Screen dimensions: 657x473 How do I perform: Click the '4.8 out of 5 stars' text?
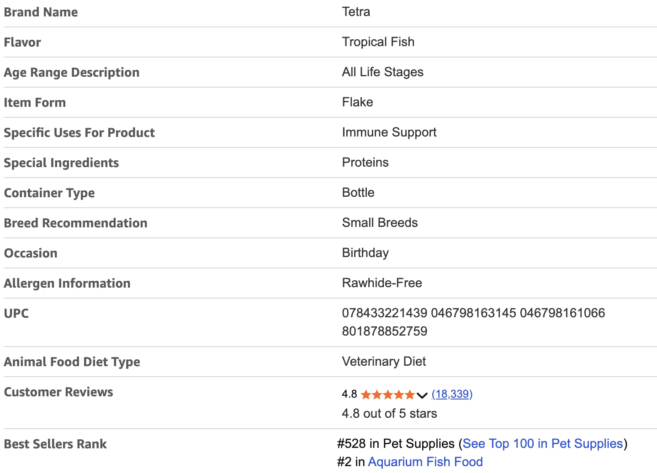tap(389, 413)
